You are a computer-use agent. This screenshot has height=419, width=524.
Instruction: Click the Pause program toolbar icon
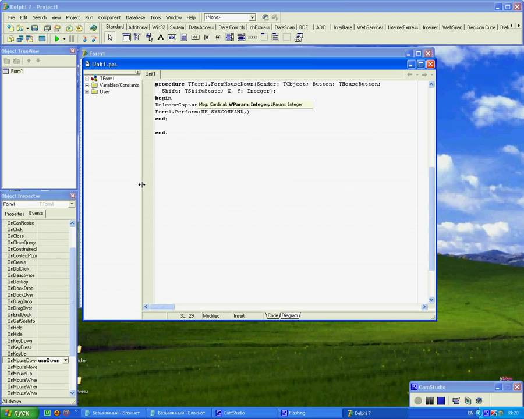tap(72, 39)
